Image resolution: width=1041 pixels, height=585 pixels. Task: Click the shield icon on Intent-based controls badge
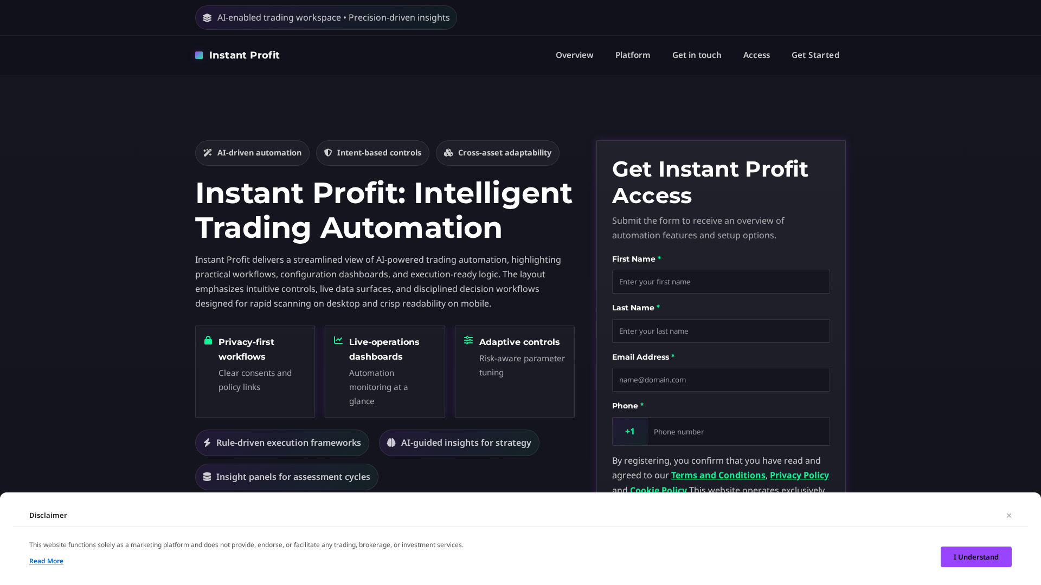328,153
